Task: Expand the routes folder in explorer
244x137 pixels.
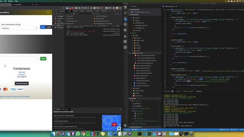Action: [x=137, y=18]
